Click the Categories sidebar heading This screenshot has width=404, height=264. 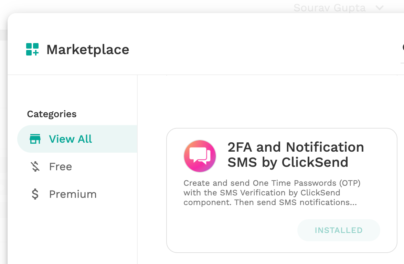point(52,114)
